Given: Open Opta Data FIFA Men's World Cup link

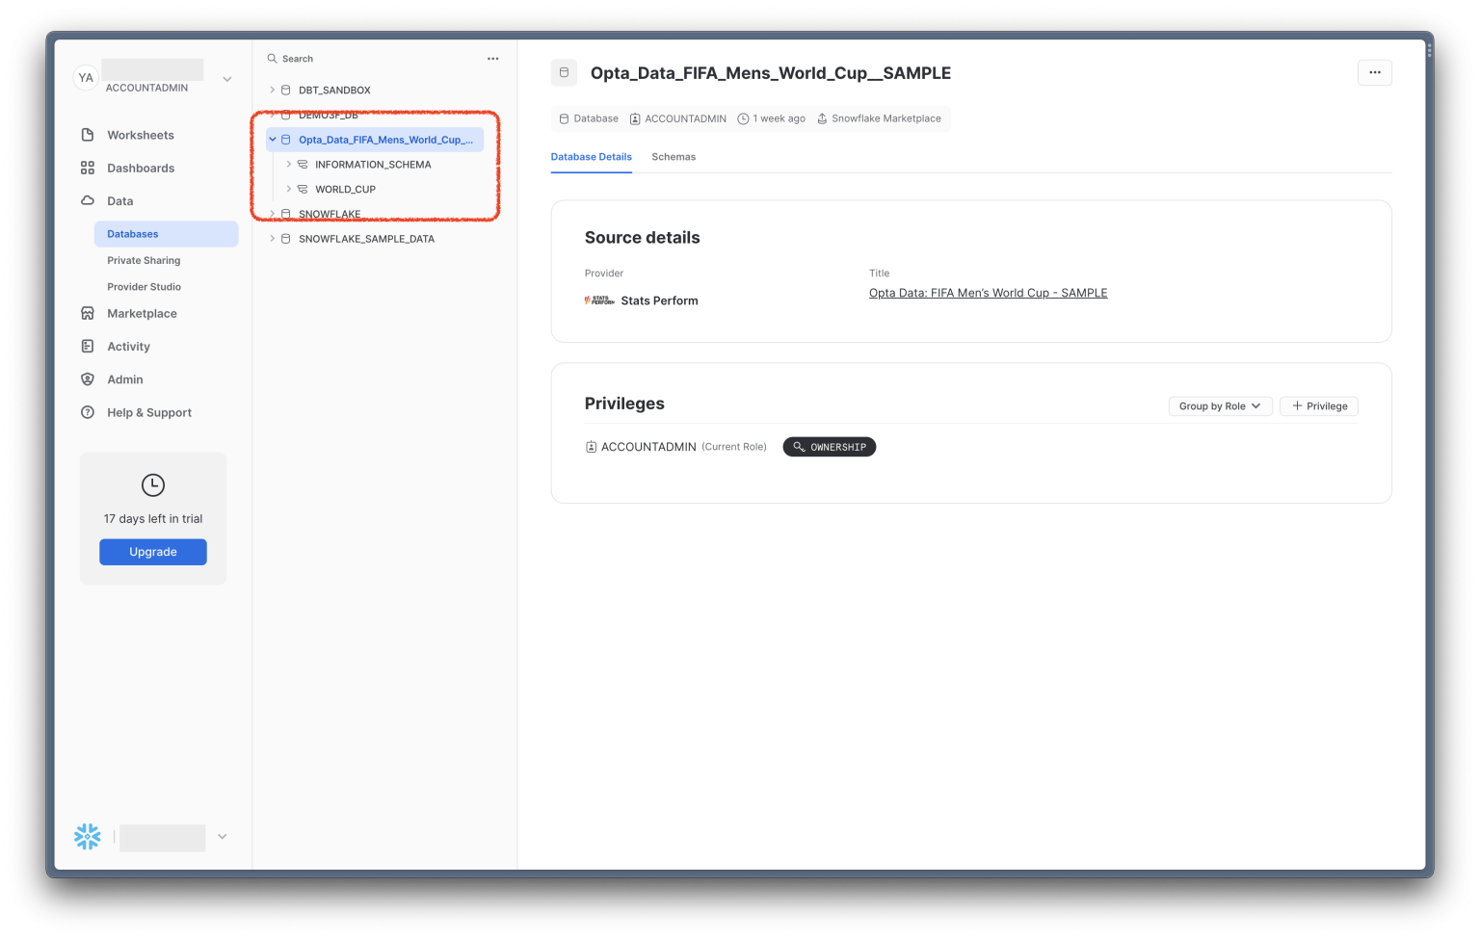Looking at the screenshot, I should 988,293.
